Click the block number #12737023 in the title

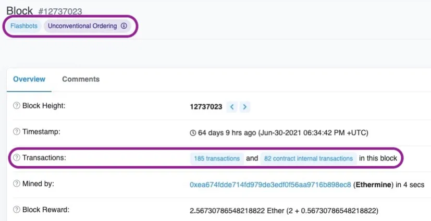(x=60, y=11)
